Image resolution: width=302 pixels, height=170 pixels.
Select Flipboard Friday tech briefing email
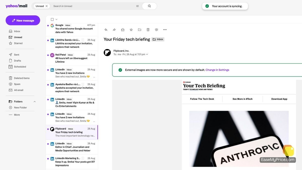72,132
